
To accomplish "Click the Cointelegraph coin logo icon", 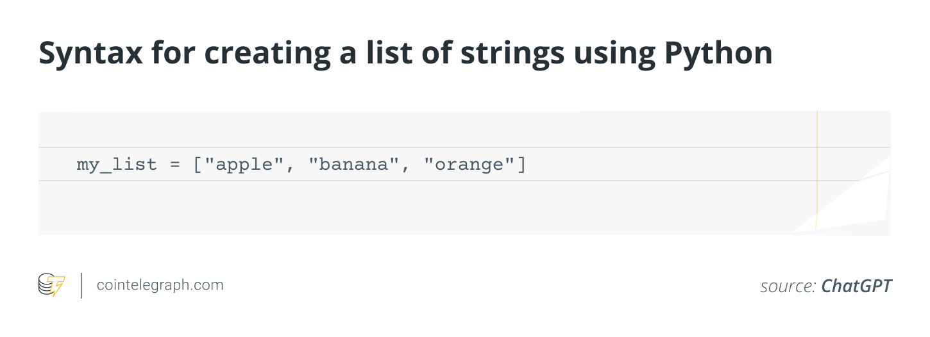I will [x=47, y=284].
